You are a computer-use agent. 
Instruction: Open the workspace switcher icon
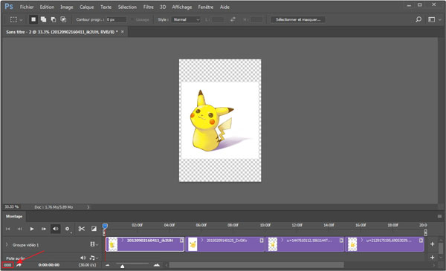point(432,19)
